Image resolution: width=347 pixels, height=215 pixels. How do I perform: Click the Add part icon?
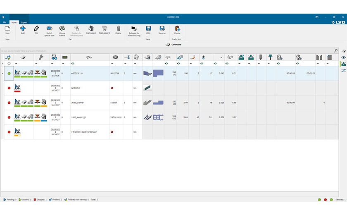(23, 29)
